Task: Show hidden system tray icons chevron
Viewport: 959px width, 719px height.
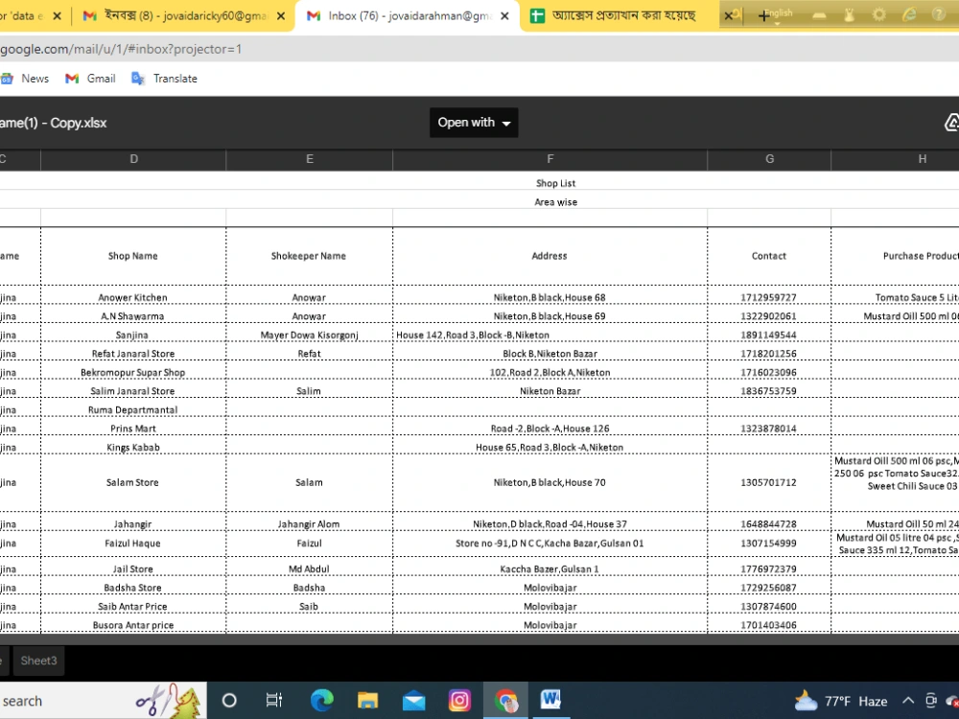Action: 908,701
